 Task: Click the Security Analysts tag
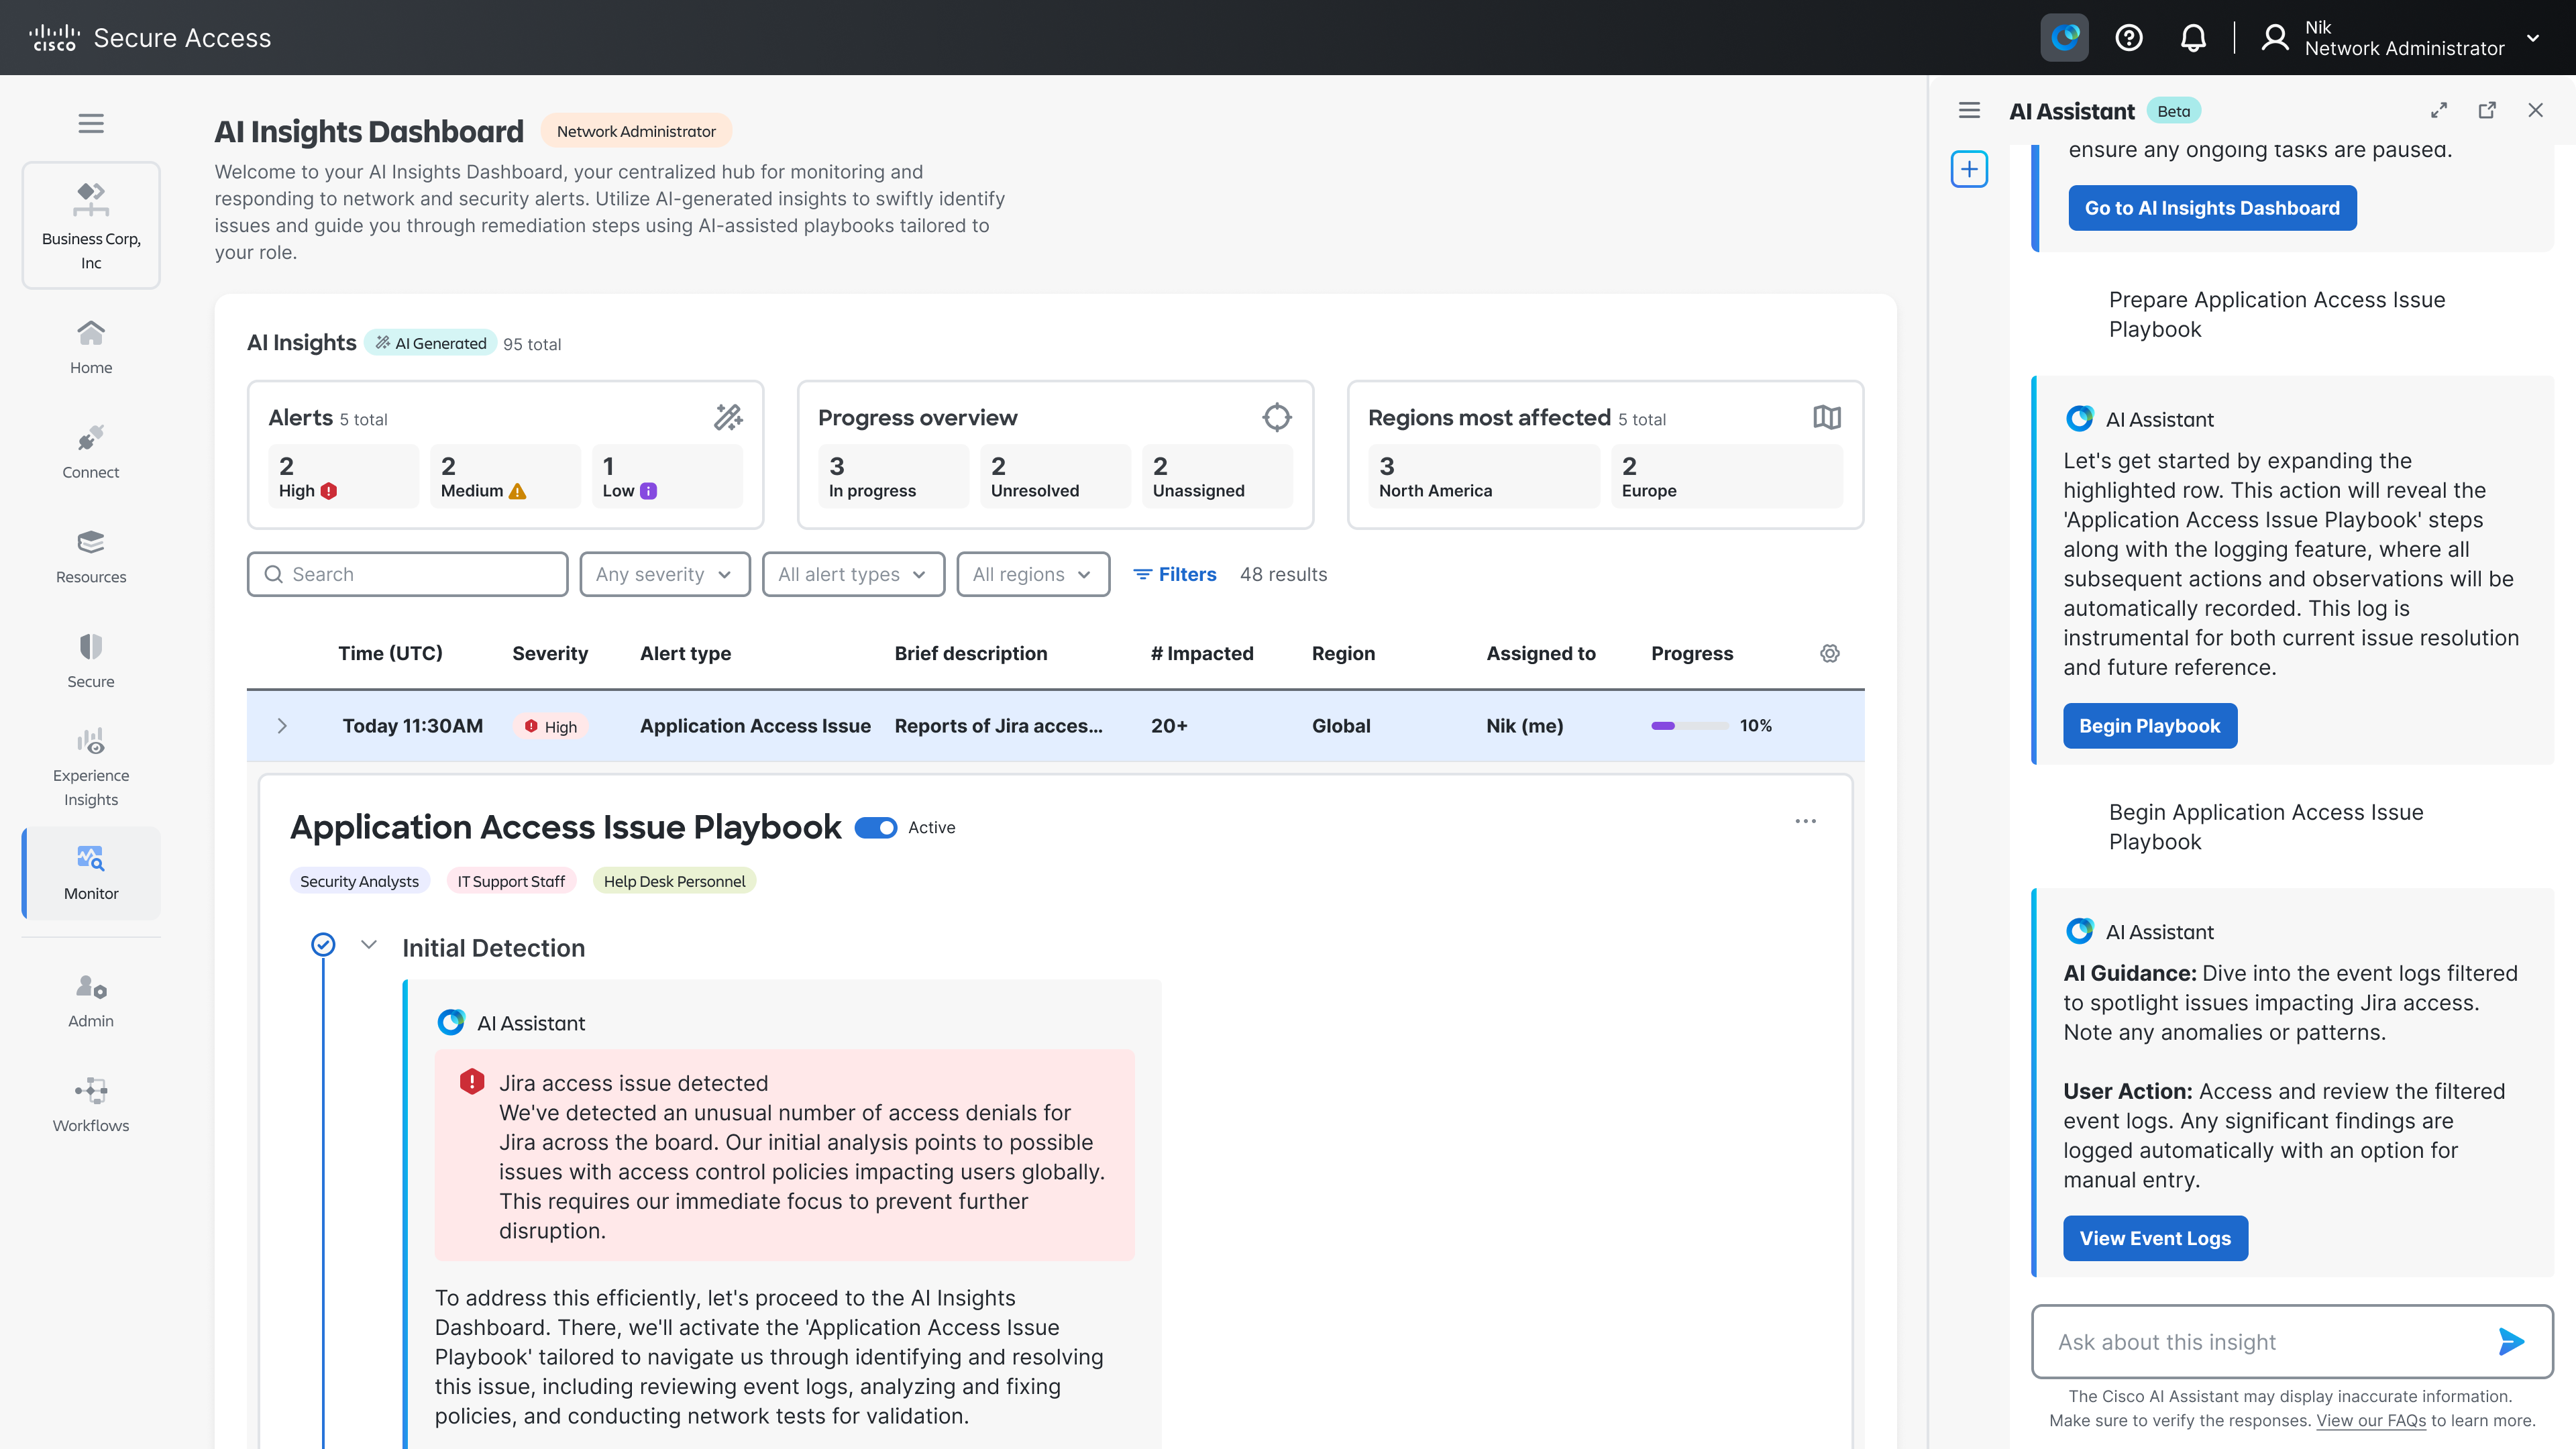[x=359, y=881]
